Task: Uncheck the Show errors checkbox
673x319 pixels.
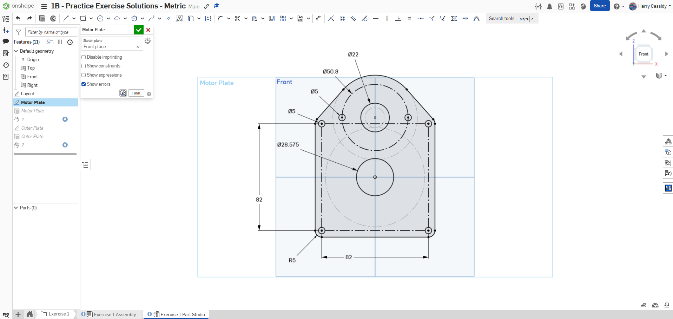Action: tap(84, 84)
